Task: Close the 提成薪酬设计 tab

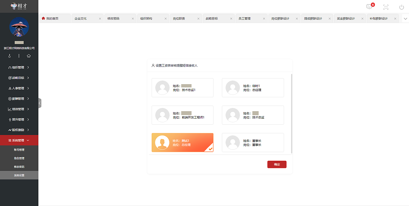Action: 330,18
